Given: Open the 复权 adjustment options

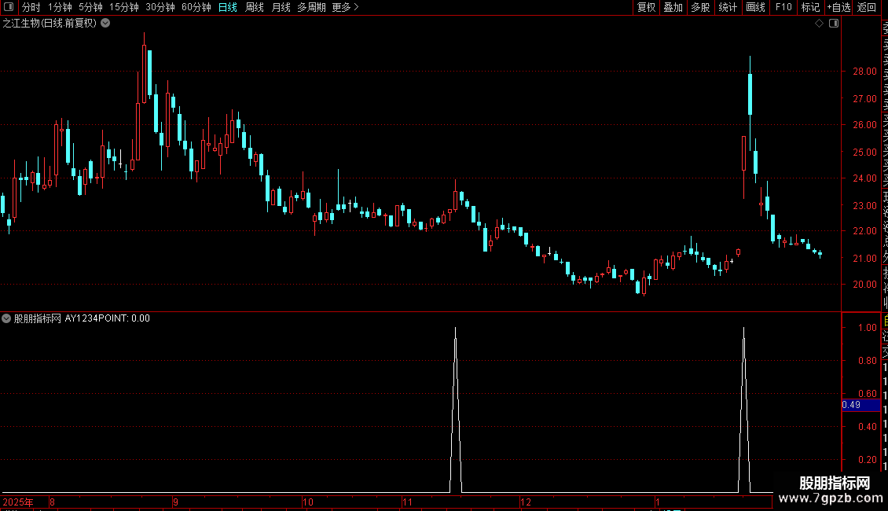Looking at the screenshot, I should tap(646, 7).
